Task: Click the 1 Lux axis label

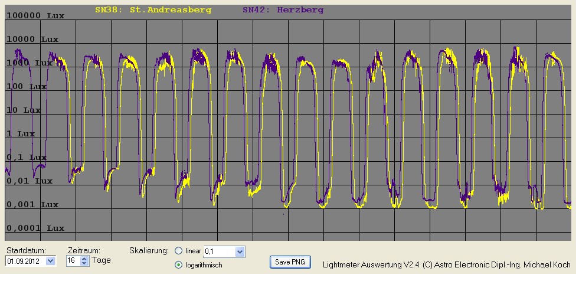Action: tap(21, 133)
